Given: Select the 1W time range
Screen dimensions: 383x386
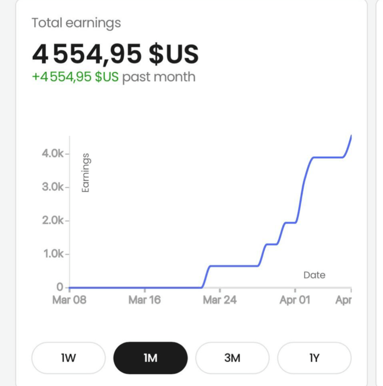Looking at the screenshot, I should click(x=68, y=358).
